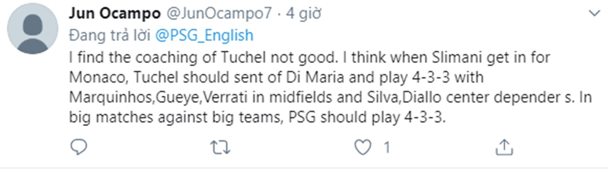The image size is (608, 171).
Task: Click the like count number 1
Action: coord(387,147)
